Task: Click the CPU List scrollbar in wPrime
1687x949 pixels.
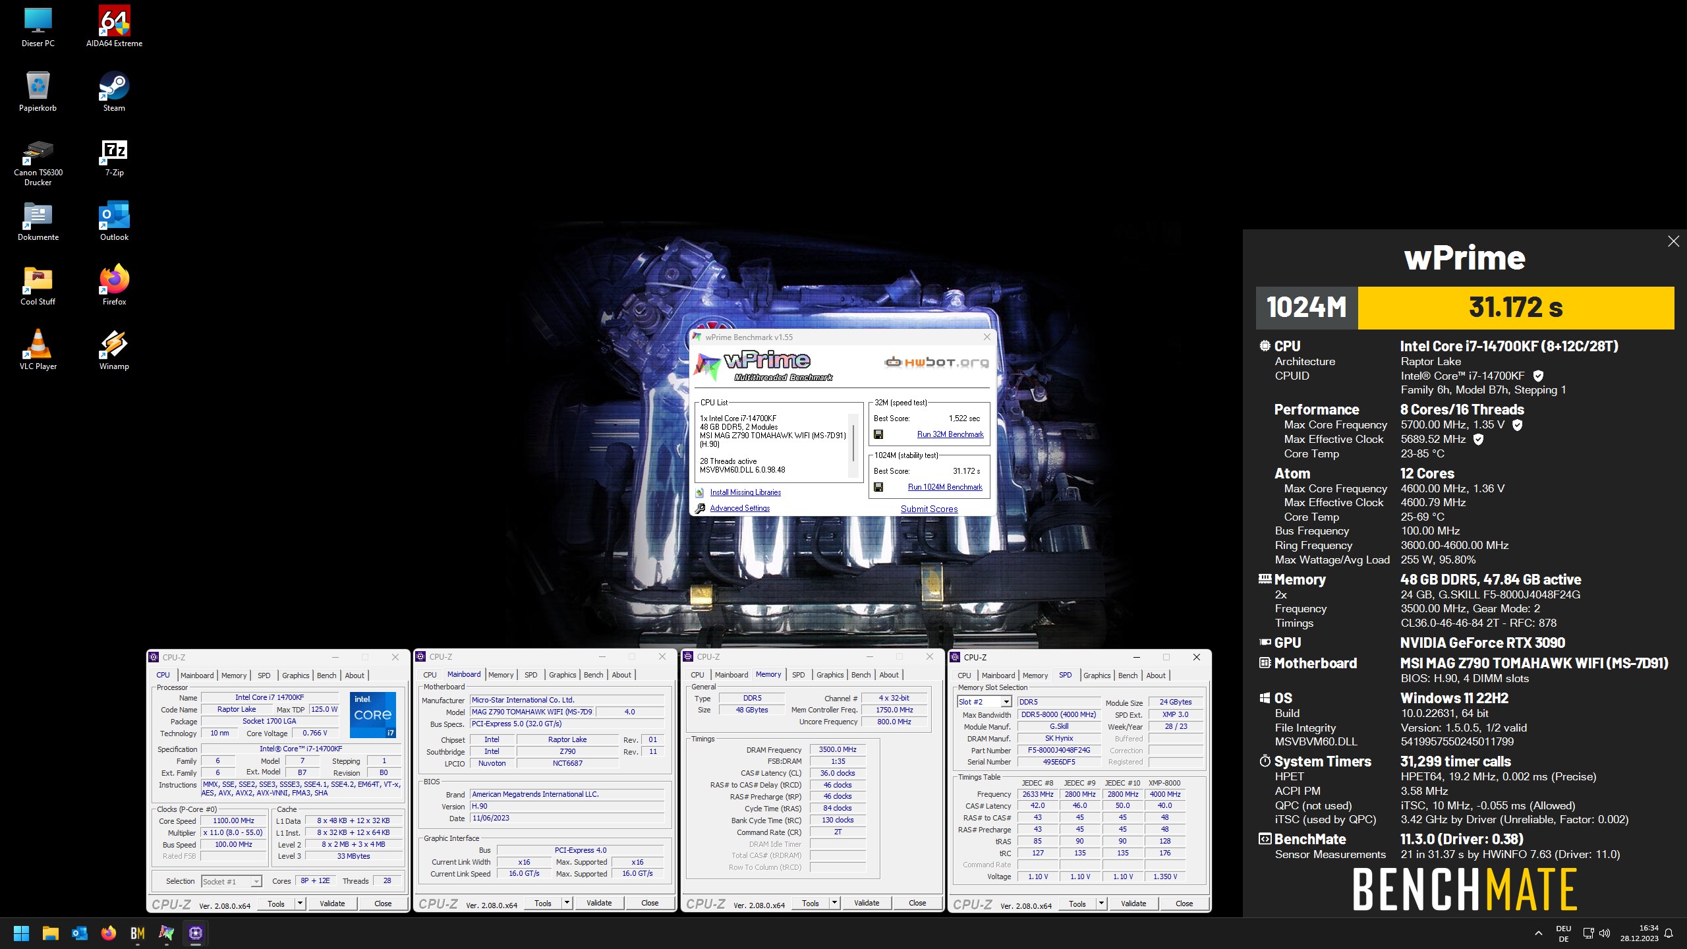Action: 853,444
